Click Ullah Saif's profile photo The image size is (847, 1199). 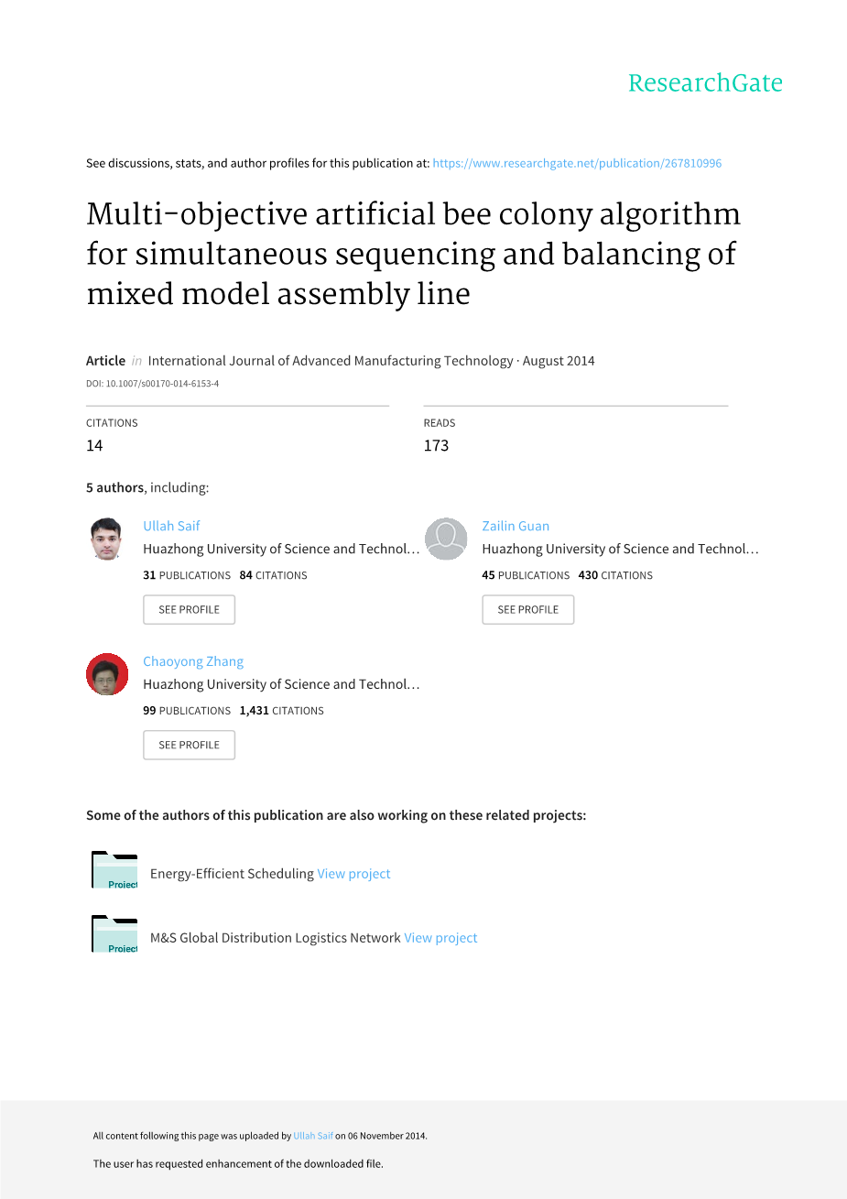(107, 539)
